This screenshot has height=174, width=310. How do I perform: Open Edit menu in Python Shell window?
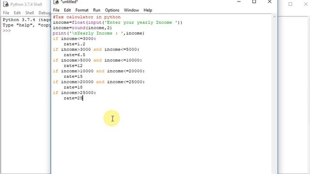(17, 13)
